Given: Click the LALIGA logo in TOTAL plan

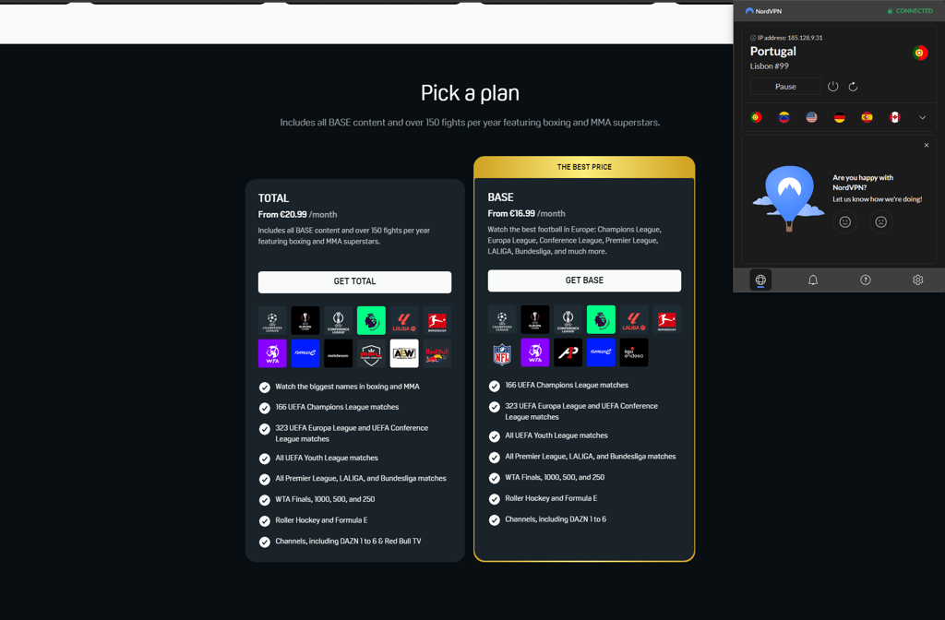Looking at the screenshot, I should click(x=404, y=320).
